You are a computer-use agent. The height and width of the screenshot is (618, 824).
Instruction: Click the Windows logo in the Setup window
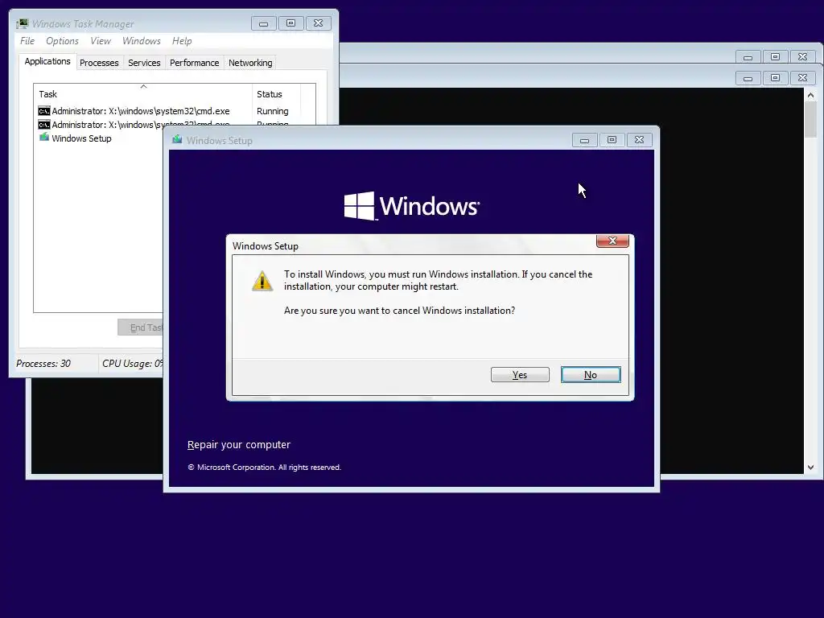tap(411, 205)
